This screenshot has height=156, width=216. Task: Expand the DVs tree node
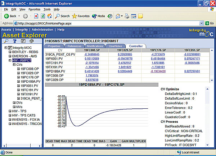(14, 103)
